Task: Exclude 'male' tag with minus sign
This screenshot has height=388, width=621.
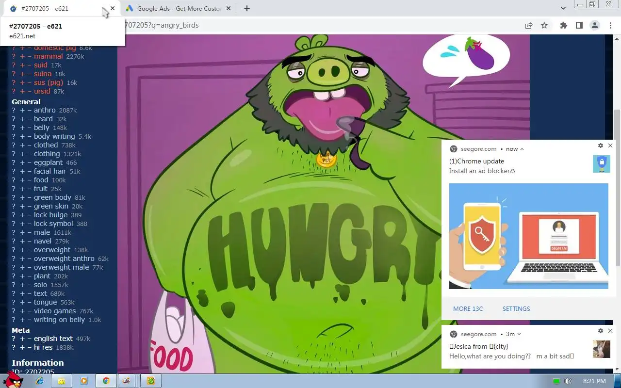Action: coord(29,232)
